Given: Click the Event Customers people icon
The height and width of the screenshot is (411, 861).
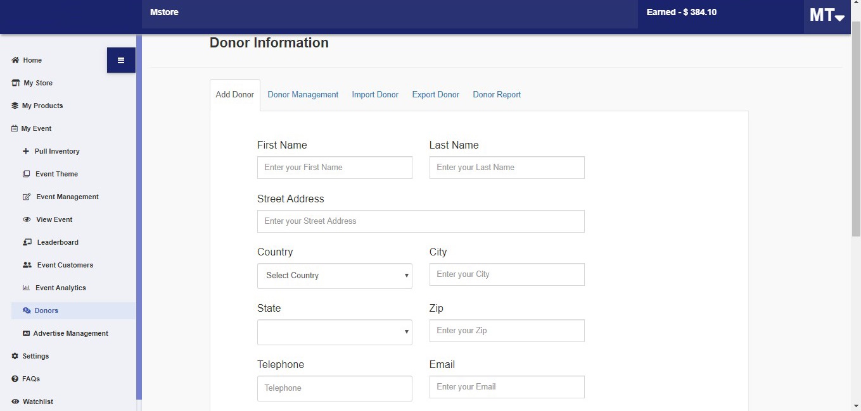Looking at the screenshot, I should click(27, 265).
